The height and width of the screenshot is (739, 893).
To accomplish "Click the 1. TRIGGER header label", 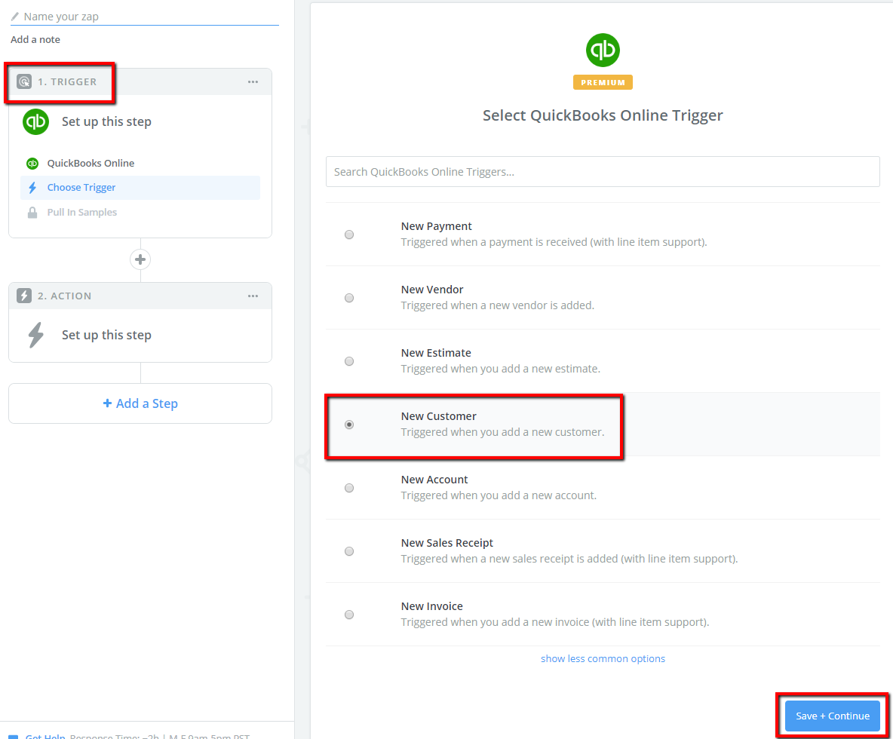I will [x=67, y=82].
